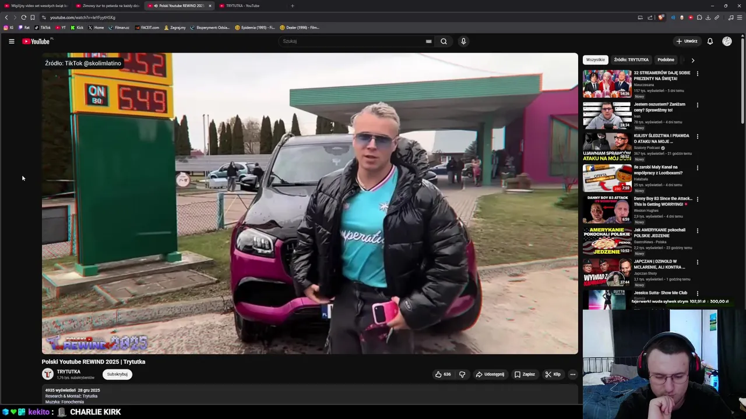Viewport: 746px width, 419px height.
Task: Click the YouTube logo to go home
Action: 36,41
